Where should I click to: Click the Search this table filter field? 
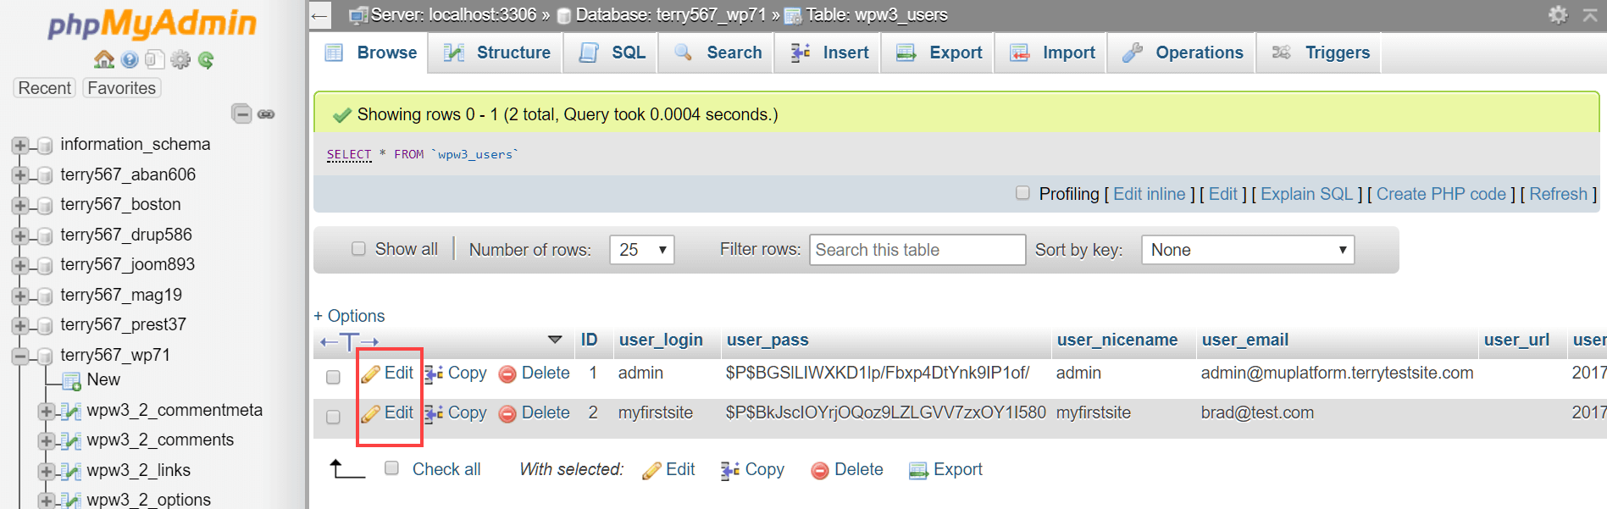[917, 250]
